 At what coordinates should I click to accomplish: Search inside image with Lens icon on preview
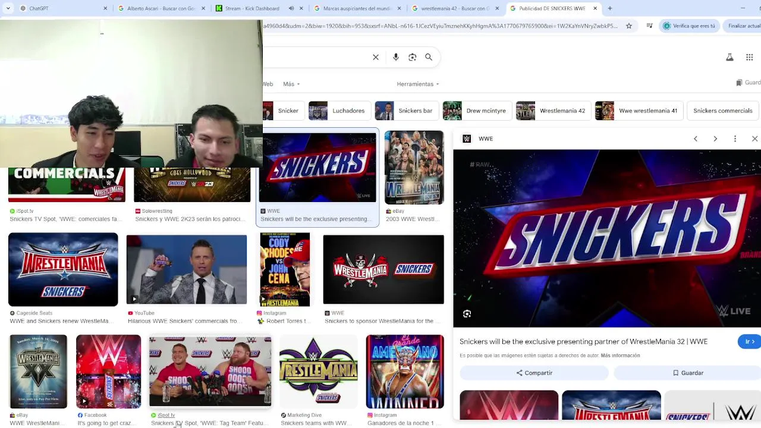coord(467,314)
